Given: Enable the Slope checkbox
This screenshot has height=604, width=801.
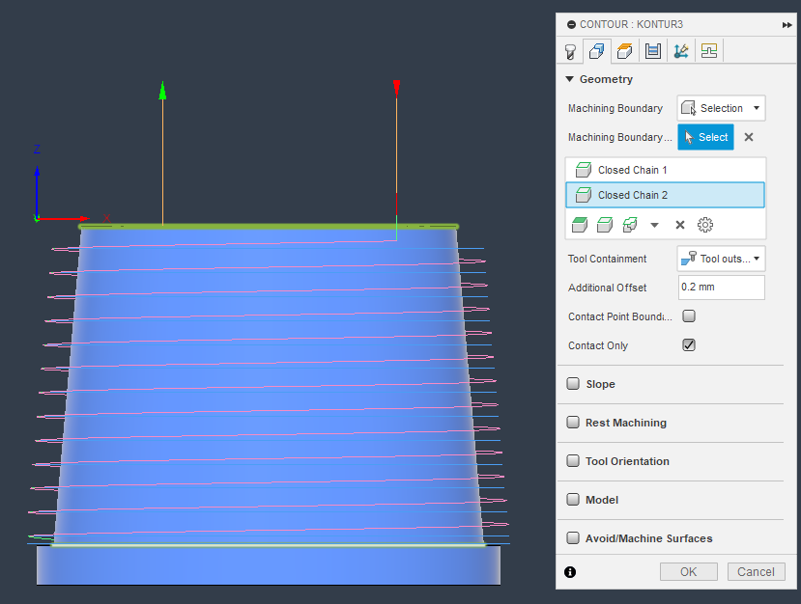Looking at the screenshot, I should pos(573,384).
